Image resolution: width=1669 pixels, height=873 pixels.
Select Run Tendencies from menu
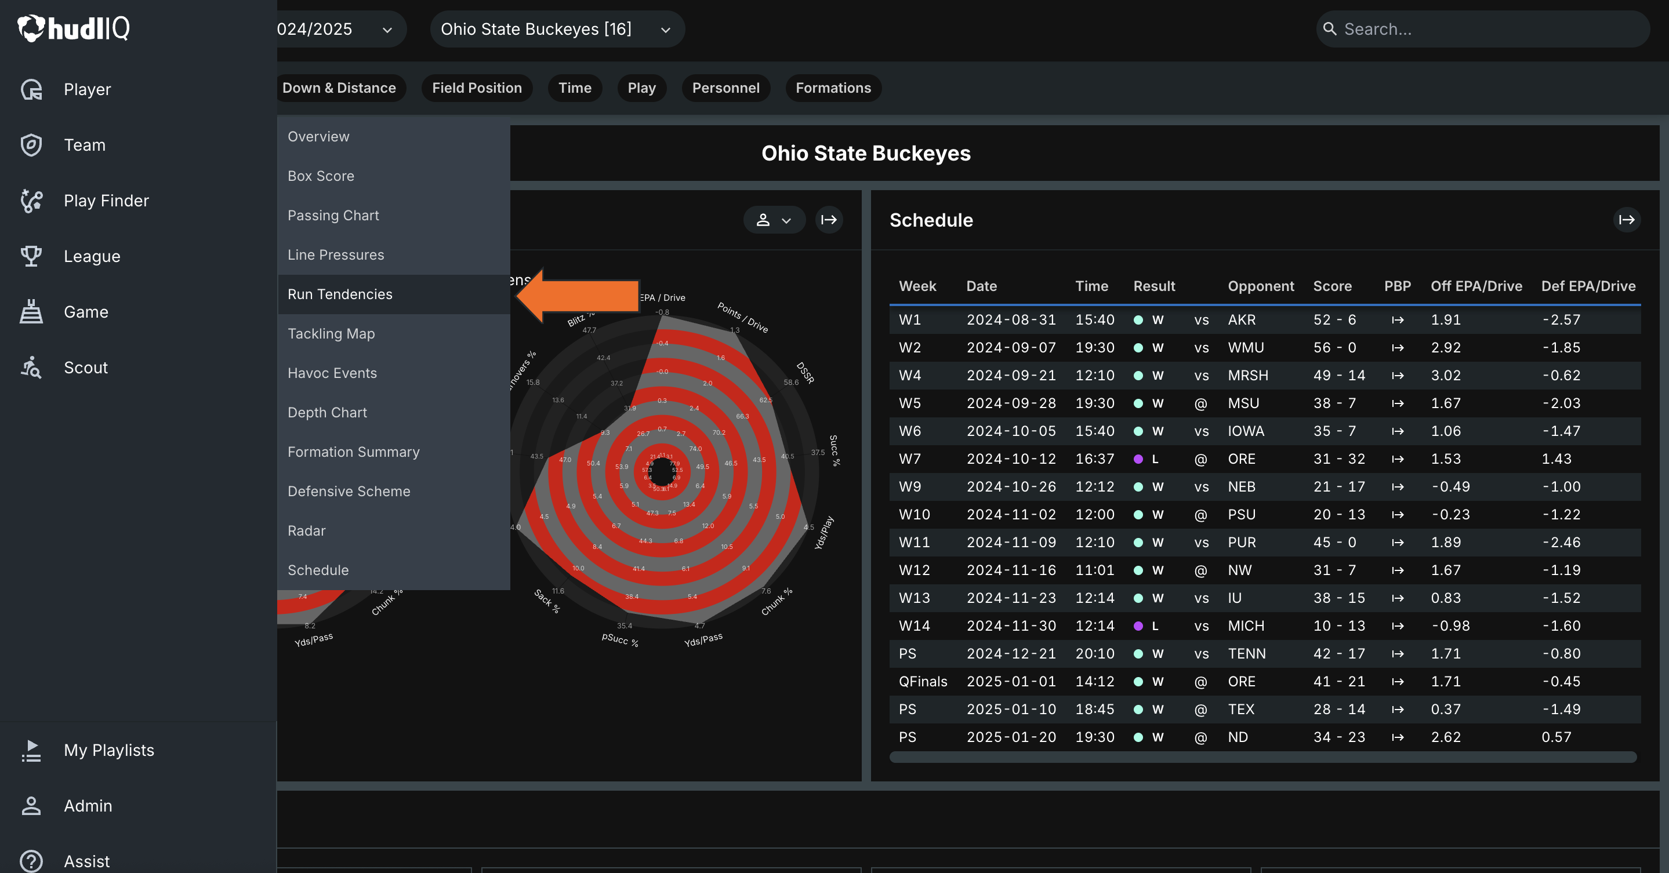click(x=394, y=294)
